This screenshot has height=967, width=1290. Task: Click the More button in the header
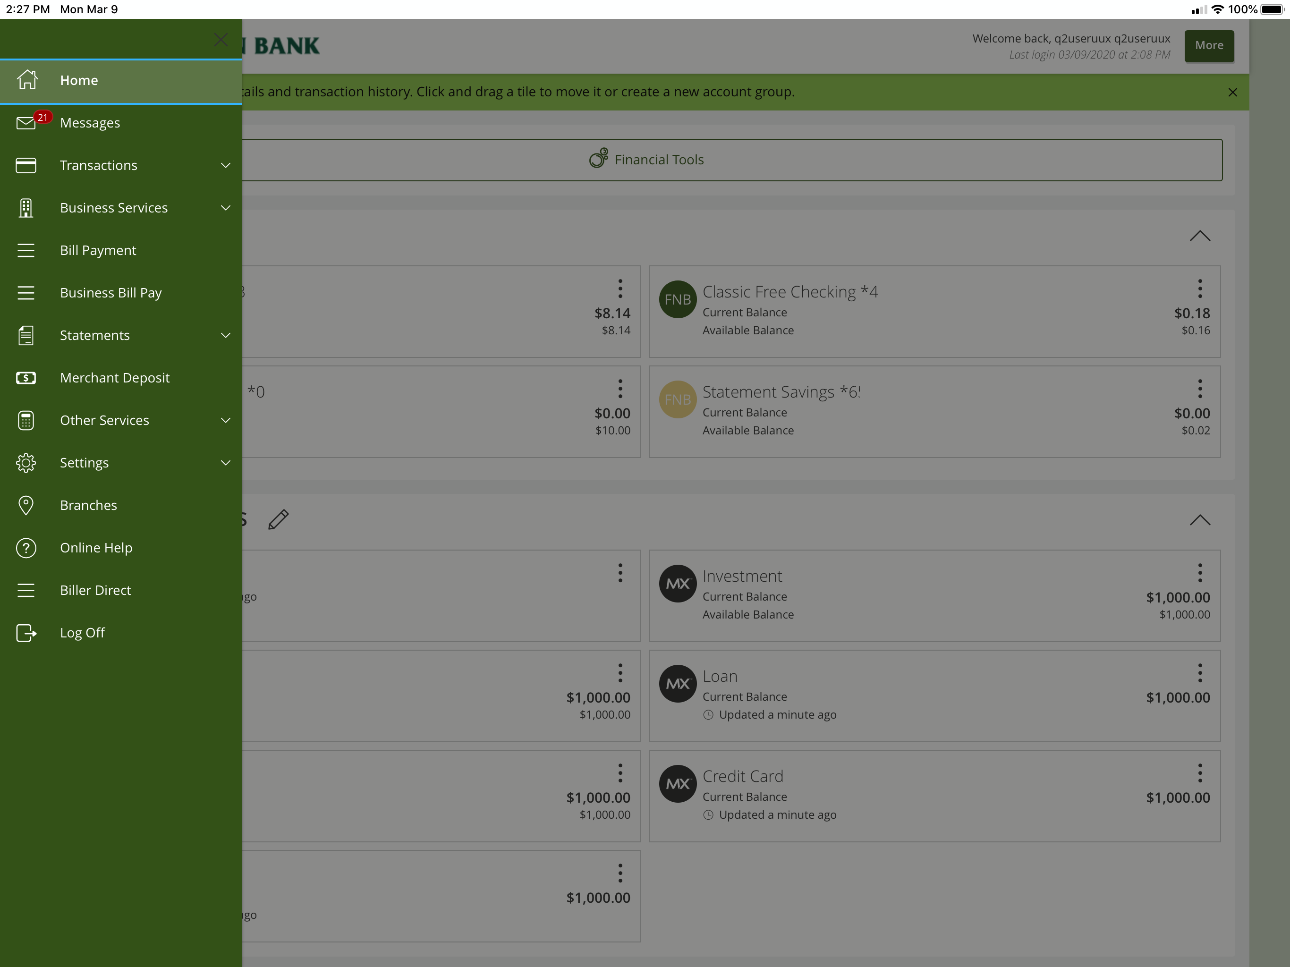tap(1209, 45)
